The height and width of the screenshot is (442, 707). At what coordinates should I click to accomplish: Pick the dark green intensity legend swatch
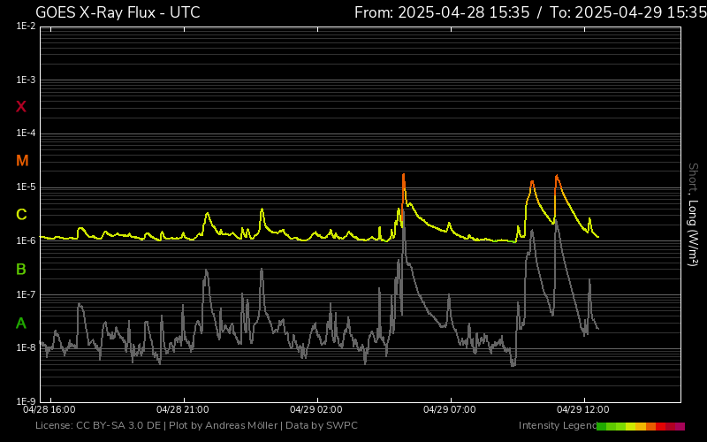coord(602,426)
